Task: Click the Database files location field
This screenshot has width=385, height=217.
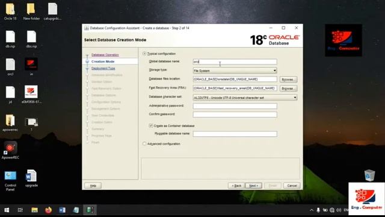Action: (x=235, y=79)
